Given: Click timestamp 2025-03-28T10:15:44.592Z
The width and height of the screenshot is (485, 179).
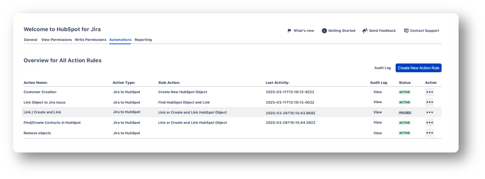Looking at the screenshot, I should tap(291, 122).
